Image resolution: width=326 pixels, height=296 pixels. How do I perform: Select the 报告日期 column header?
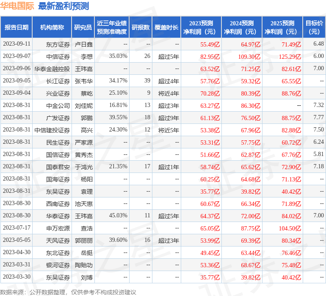tap(17, 27)
